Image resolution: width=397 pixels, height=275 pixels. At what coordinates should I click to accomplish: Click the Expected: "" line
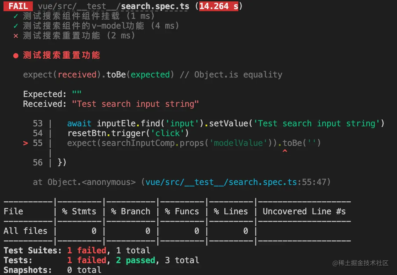(52, 94)
